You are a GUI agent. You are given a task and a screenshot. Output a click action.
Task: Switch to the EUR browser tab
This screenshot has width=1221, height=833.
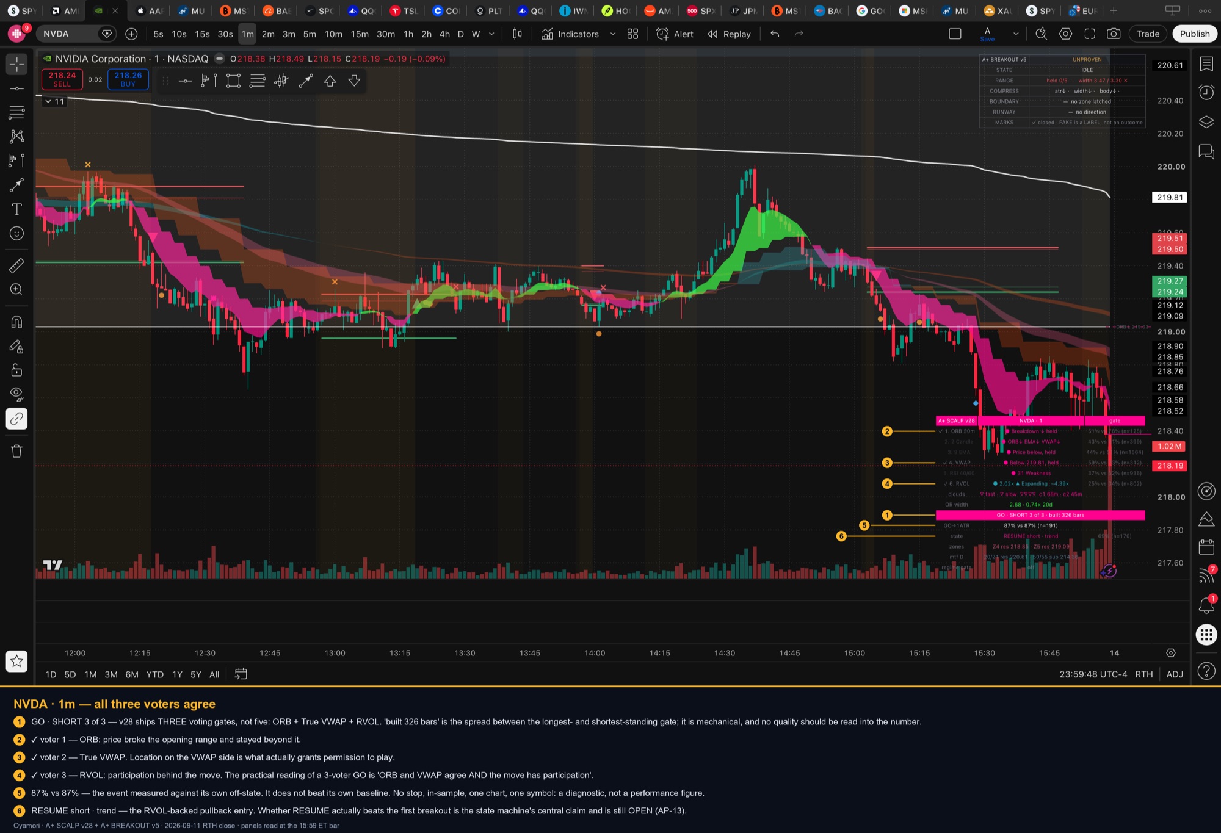[1082, 11]
